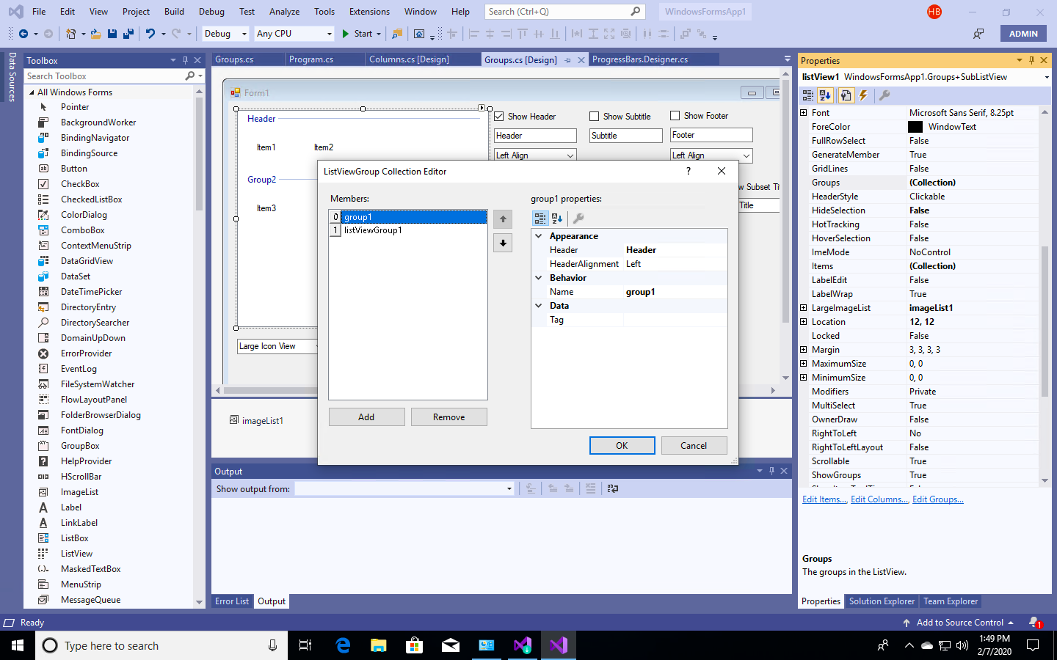Enable the Show Footer checkbox

pyautogui.click(x=675, y=116)
